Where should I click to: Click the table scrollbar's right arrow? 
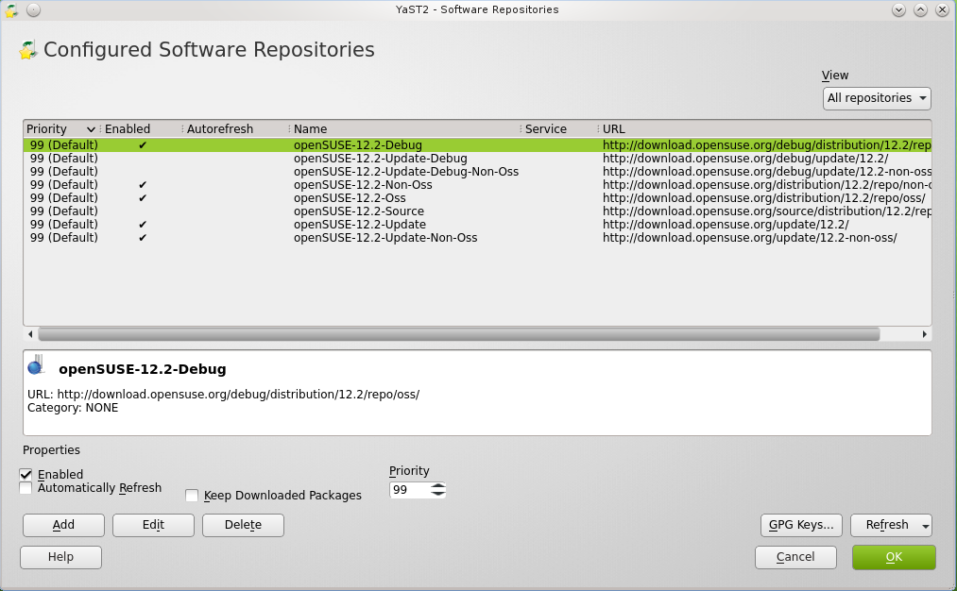925,334
